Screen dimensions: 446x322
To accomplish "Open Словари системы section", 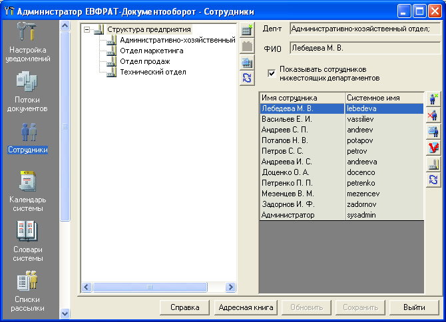I will click(x=27, y=241).
